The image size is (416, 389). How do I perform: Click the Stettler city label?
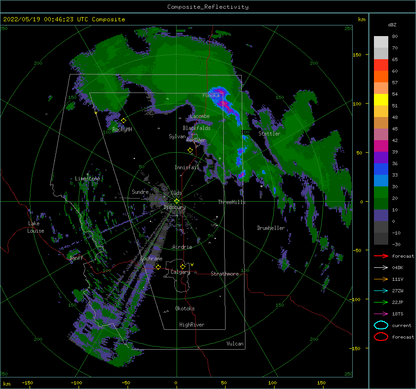coord(269,134)
